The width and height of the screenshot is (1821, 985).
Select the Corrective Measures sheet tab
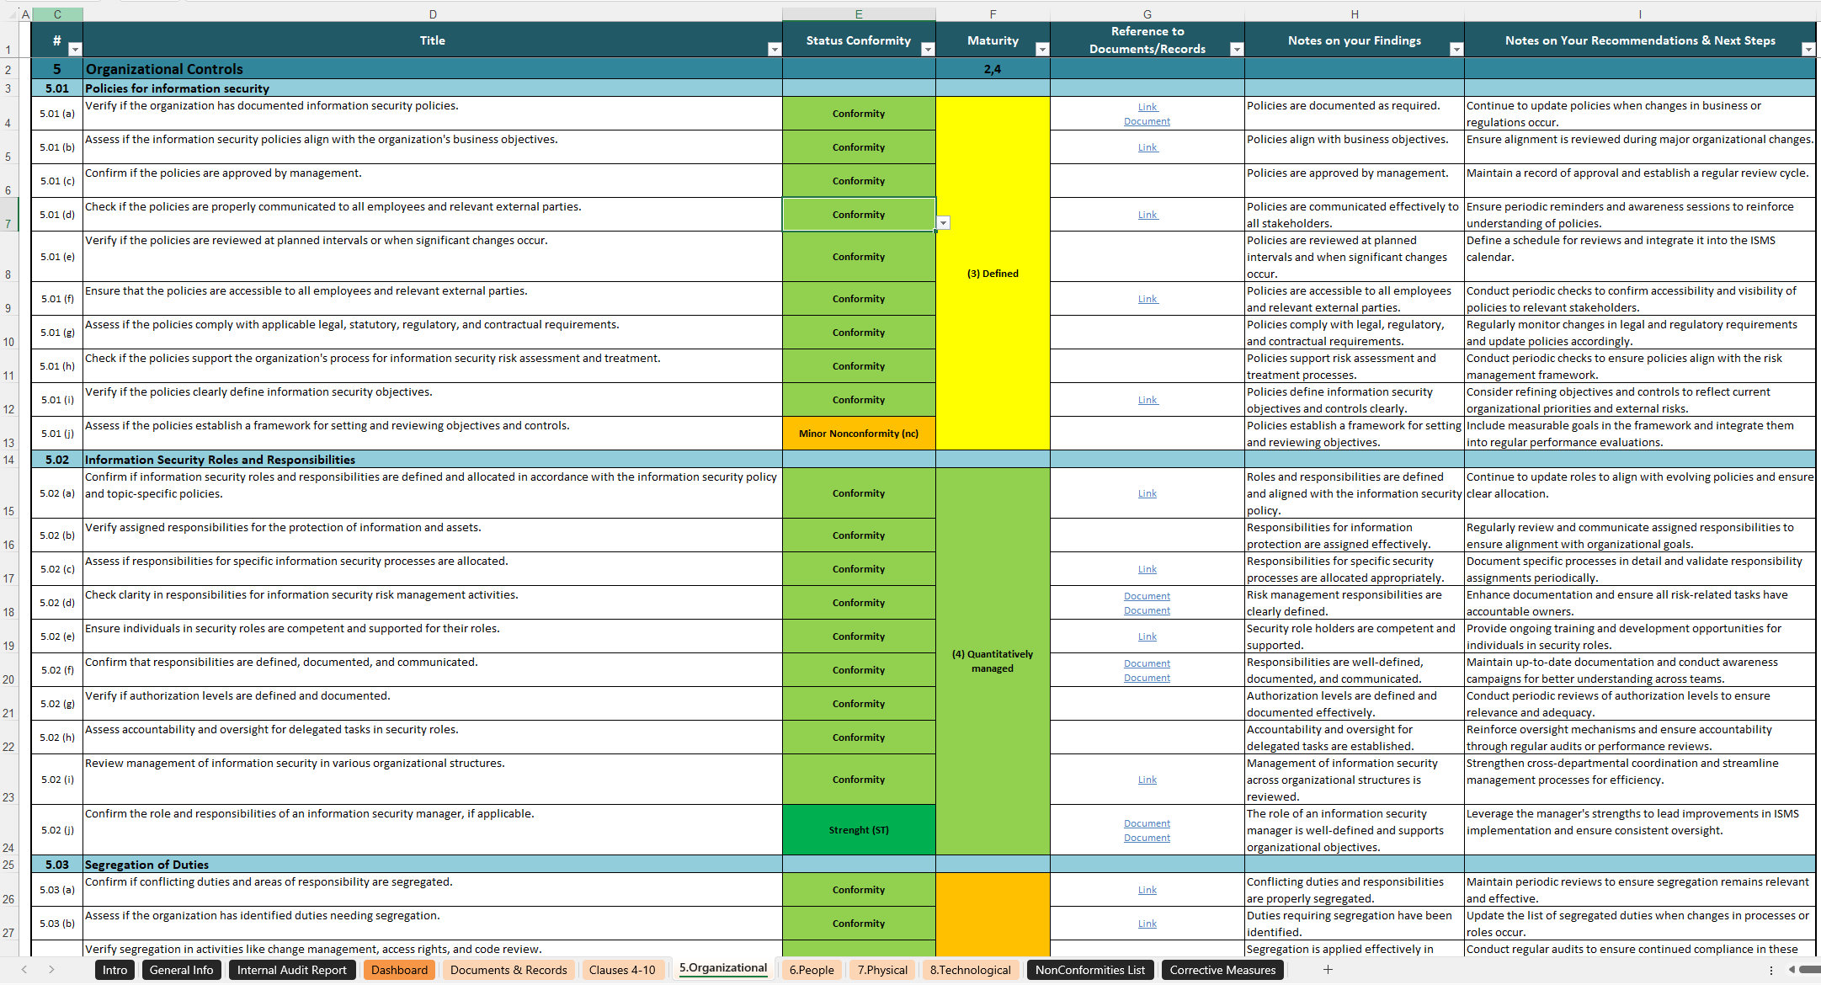point(1222,970)
